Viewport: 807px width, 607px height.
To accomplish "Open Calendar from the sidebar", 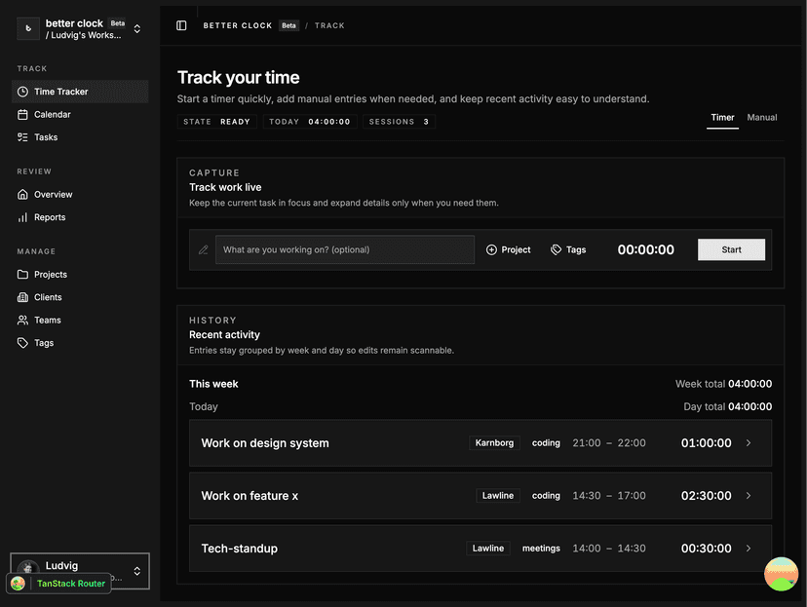I will pos(52,114).
